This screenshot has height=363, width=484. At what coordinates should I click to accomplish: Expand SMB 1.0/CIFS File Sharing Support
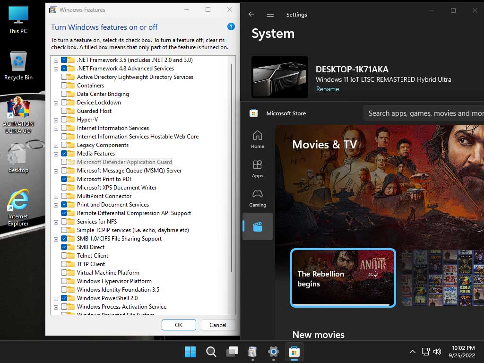pos(56,239)
